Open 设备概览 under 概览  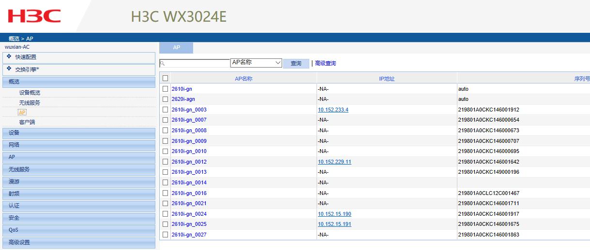pos(30,93)
